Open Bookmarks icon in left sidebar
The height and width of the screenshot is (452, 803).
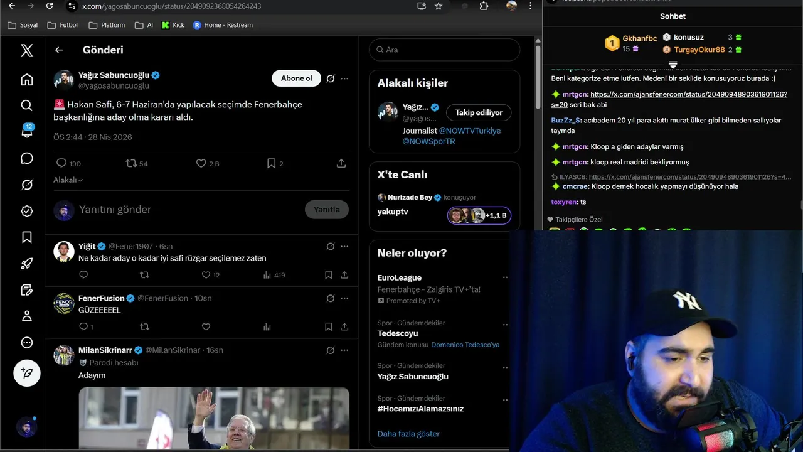[26, 237]
